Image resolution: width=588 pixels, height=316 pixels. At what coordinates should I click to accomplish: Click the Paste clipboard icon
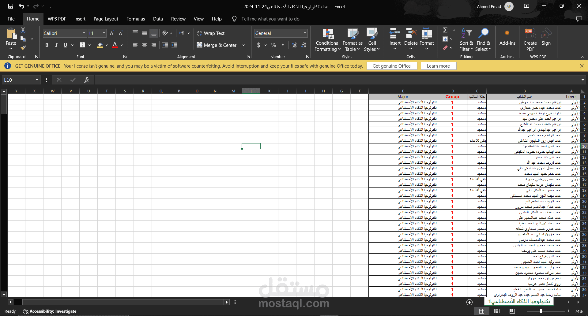click(11, 33)
